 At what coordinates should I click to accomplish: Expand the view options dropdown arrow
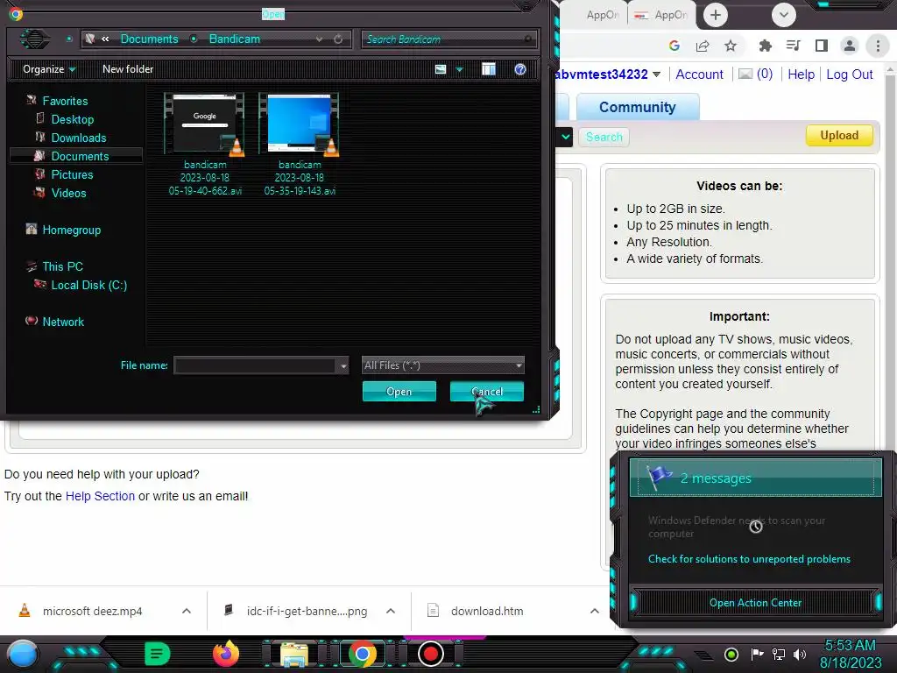coord(459,69)
